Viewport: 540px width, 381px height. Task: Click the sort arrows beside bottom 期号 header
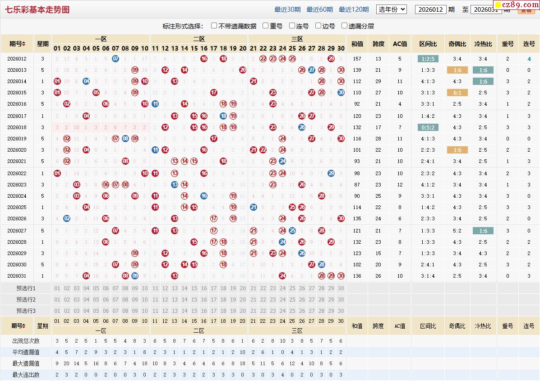pyautogui.click(x=23, y=326)
